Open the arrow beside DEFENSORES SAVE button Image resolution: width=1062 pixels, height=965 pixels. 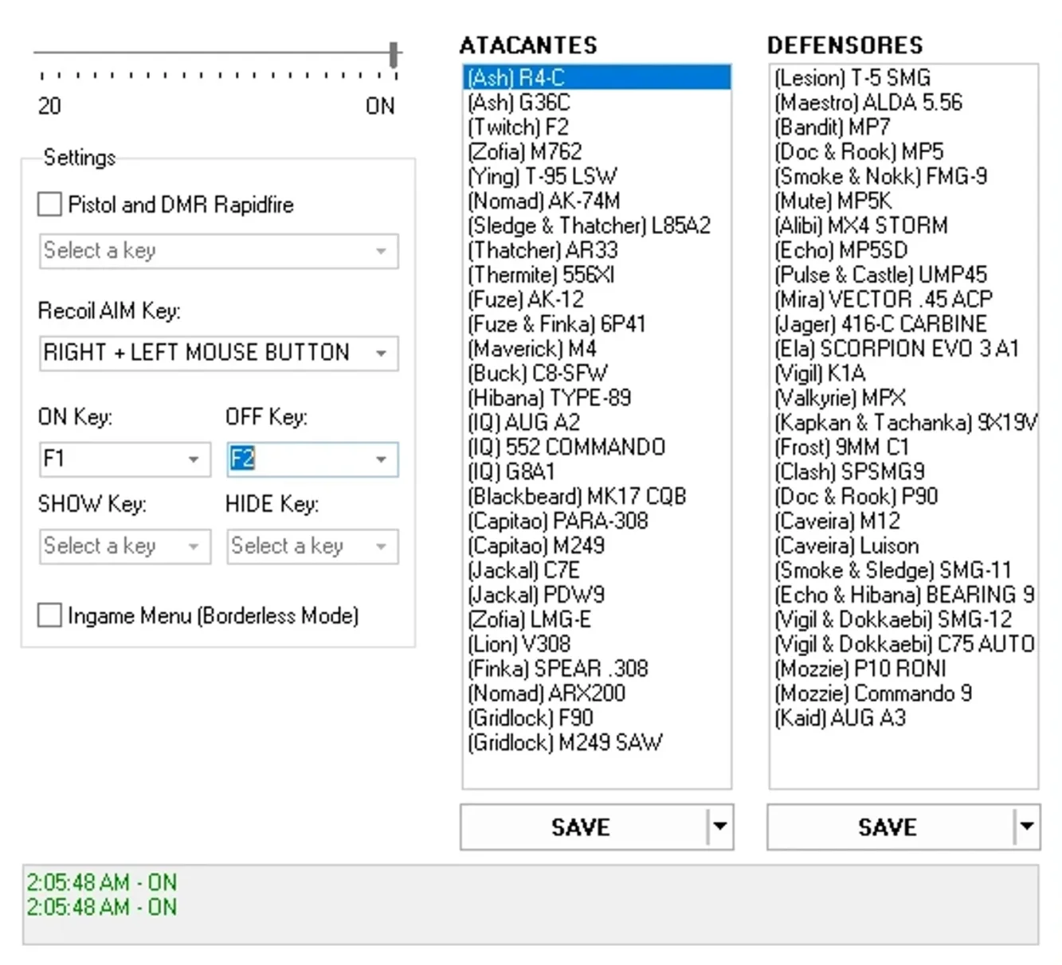pyautogui.click(x=1027, y=827)
